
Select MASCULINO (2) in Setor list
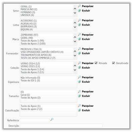tap(29, 9)
